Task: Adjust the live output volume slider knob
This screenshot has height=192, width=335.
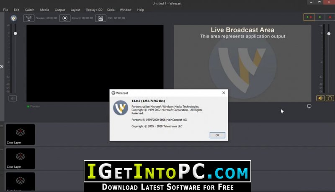Action: [x=329, y=34]
